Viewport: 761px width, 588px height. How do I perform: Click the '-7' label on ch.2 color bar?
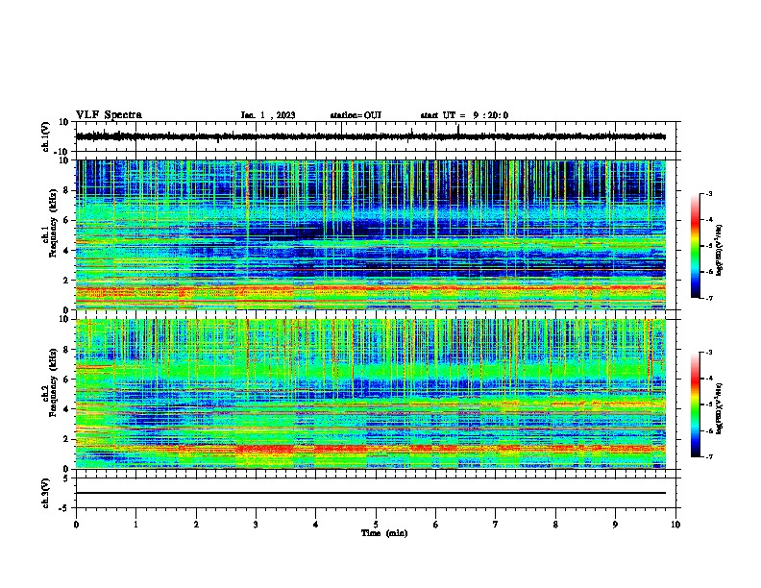point(708,456)
